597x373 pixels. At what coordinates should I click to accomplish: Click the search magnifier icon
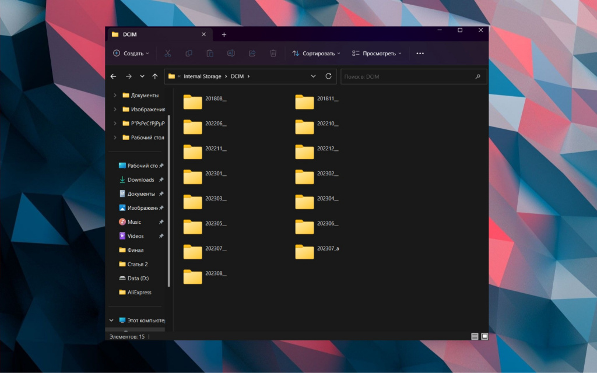tap(478, 76)
